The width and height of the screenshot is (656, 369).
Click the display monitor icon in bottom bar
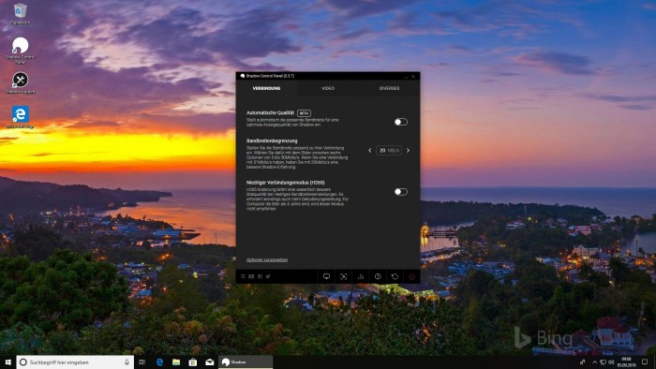(x=326, y=276)
